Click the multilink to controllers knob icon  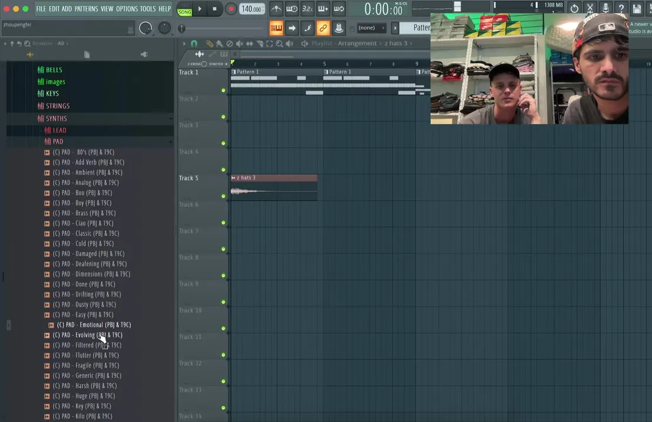(338, 28)
